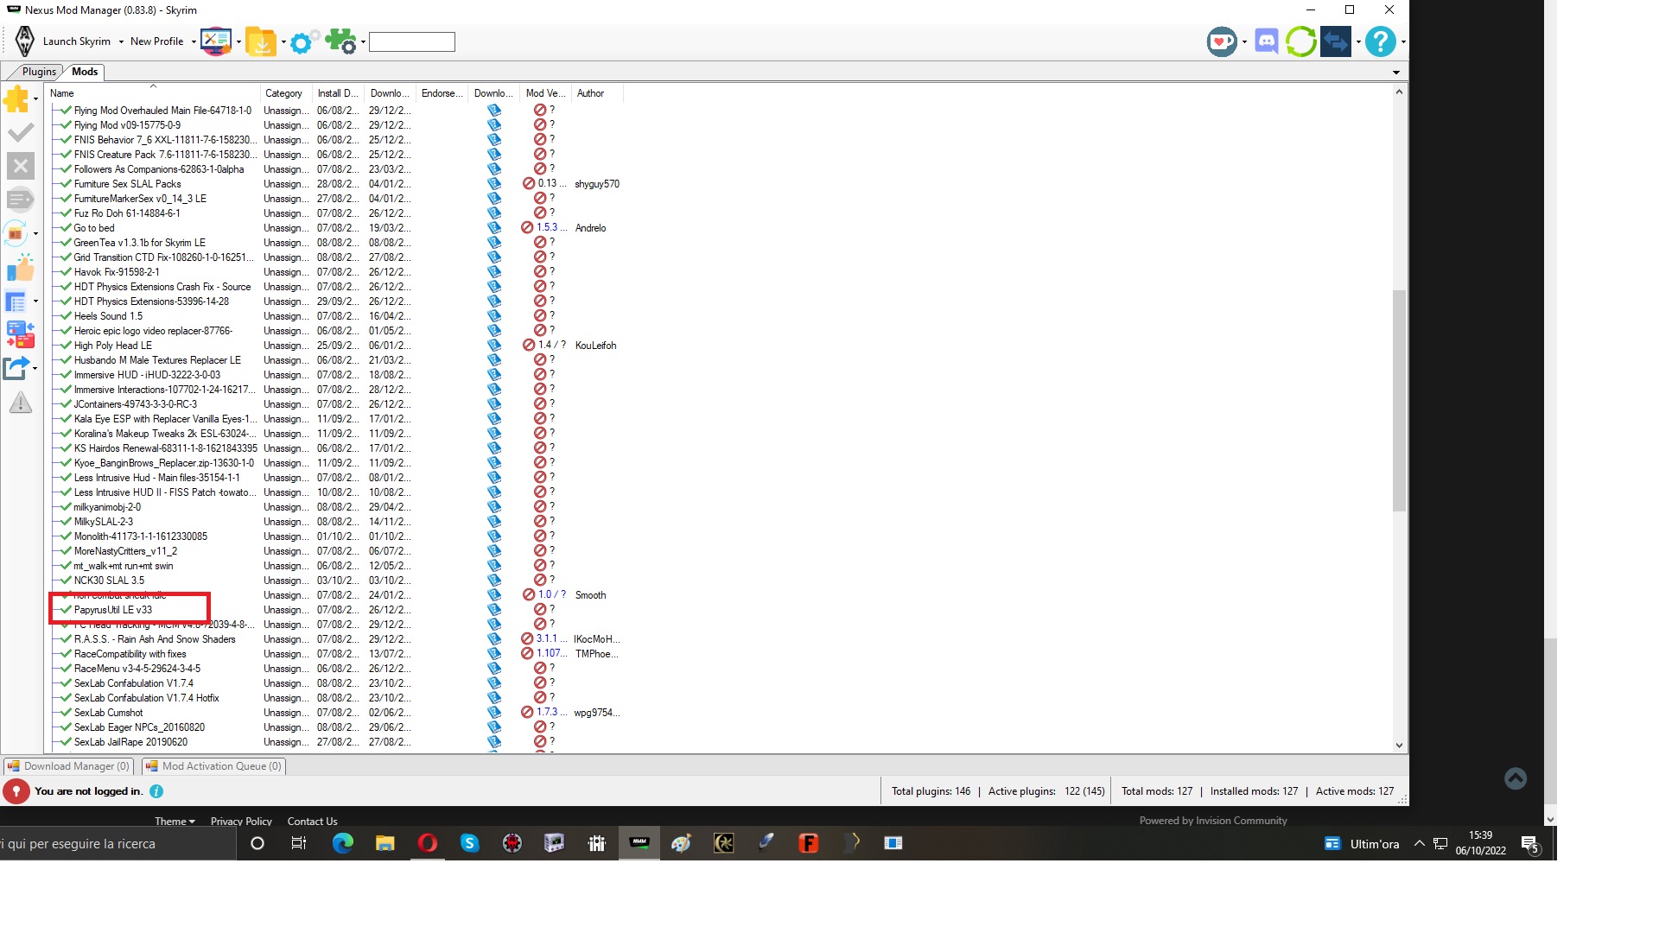The image size is (1659, 933).
Task: Click the blue and red cards switch icon
Action: [x=21, y=334]
